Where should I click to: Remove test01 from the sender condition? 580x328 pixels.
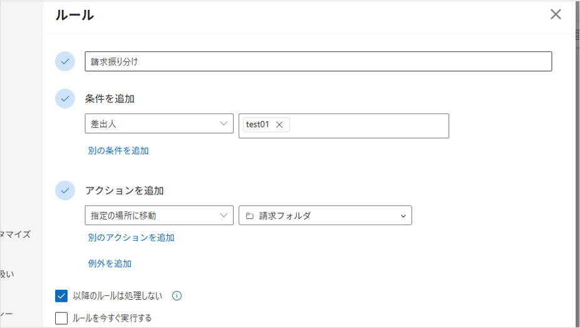279,125
